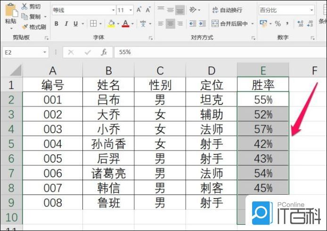327x231 pixels.
Task: Open the clipboard (剪贴板) dialog launcher
Action: (47, 38)
